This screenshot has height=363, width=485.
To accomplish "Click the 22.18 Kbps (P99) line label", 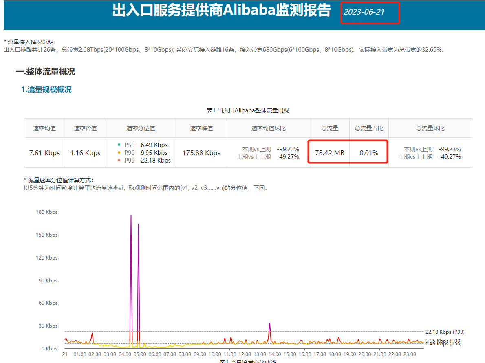I will (445, 332).
